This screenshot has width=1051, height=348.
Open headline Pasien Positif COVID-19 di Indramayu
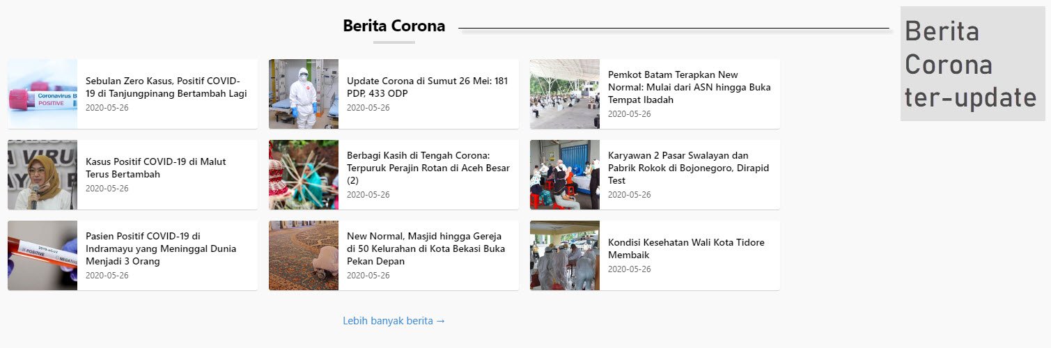click(161, 248)
